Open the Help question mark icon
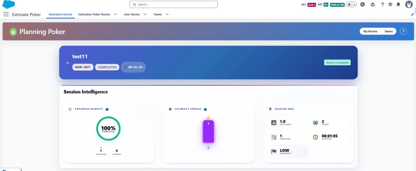The height and width of the screenshot is (171, 416). point(382,4)
